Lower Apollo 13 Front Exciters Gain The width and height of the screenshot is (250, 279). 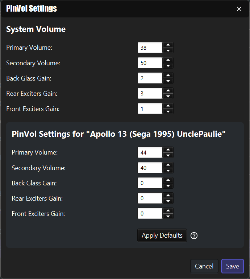(168, 216)
